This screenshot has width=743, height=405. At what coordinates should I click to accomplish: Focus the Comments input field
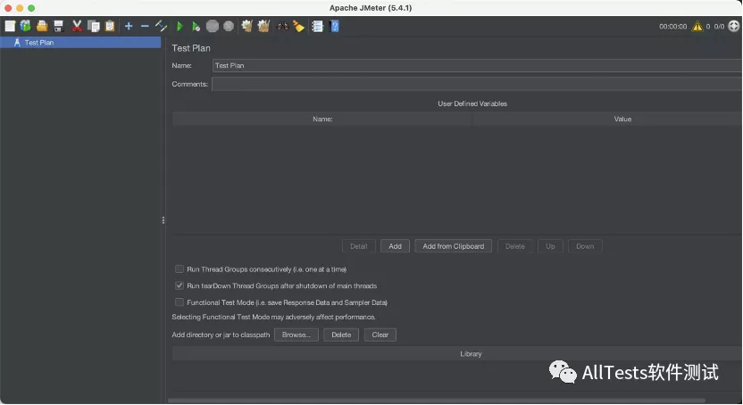coord(477,84)
